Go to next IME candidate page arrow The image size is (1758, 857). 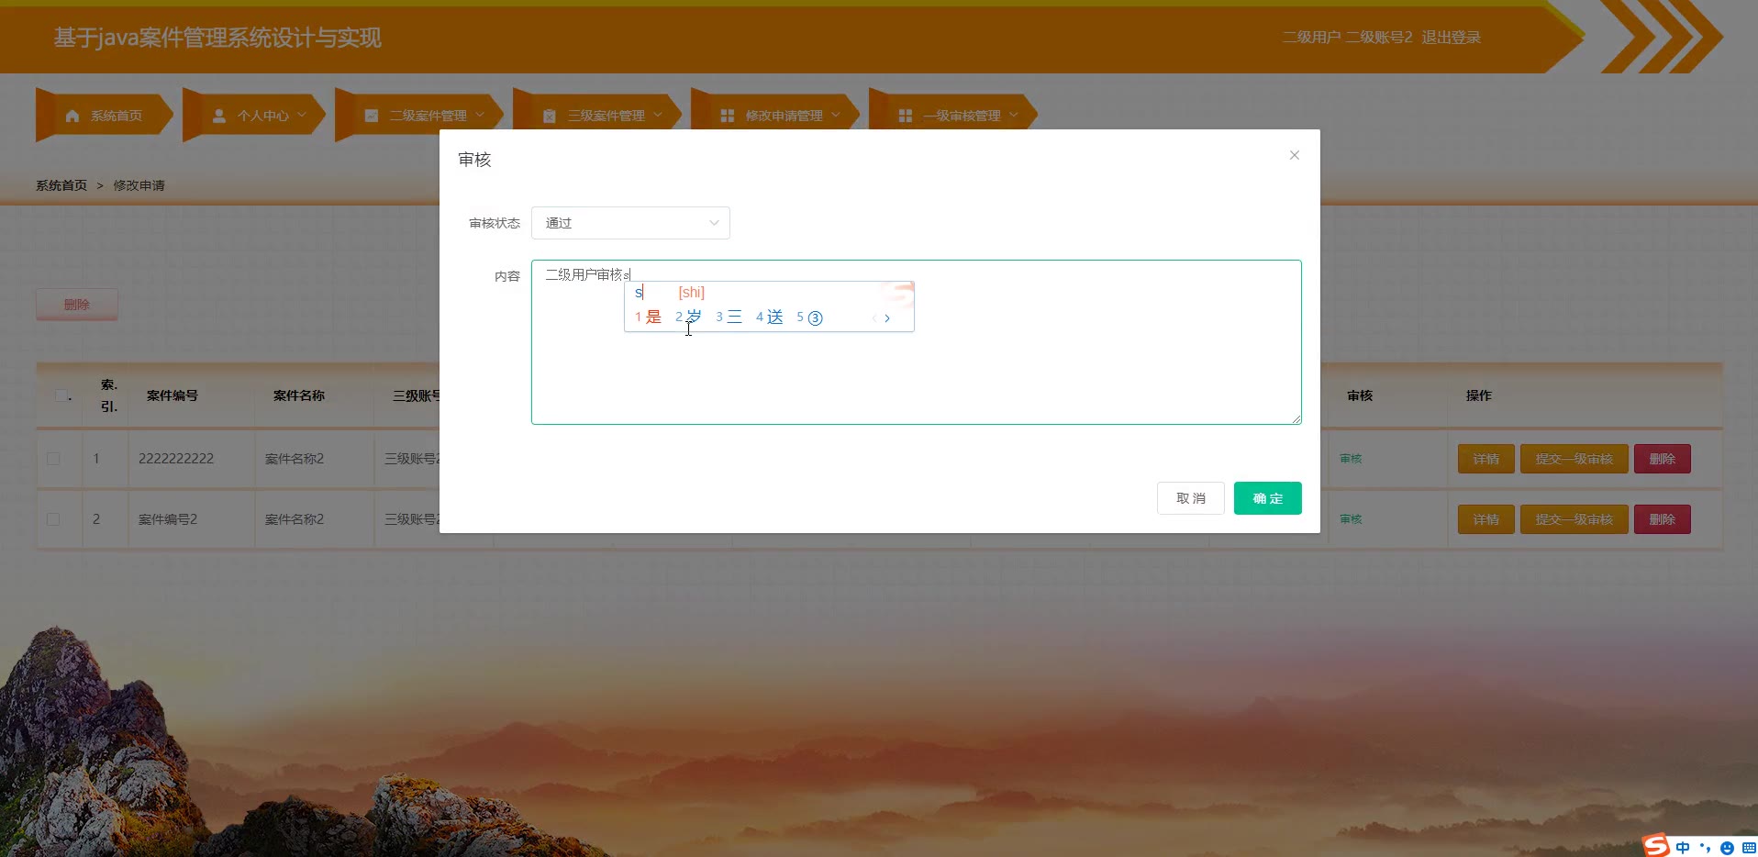coord(887,318)
